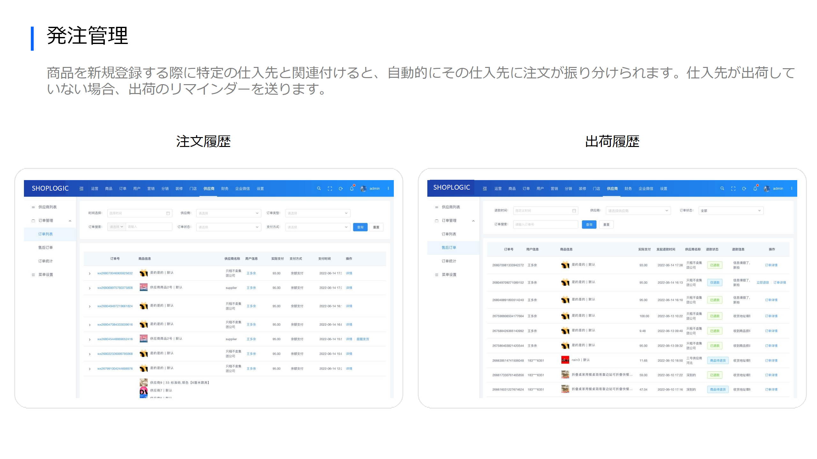This screenshot has height=459, width=817.
Task: Open notification bell in right panel header
Action: [x=755, y=188]
